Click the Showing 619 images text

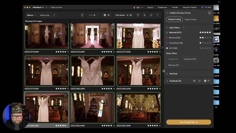tap(34, 21)
